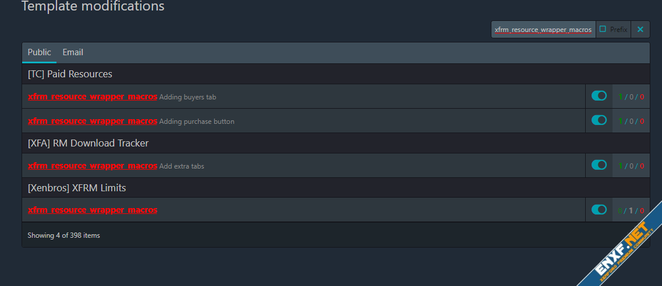Screen dimensions: 662x286
Task: Click the "Add extra tabs" match counter
Action: pos(631,166)
